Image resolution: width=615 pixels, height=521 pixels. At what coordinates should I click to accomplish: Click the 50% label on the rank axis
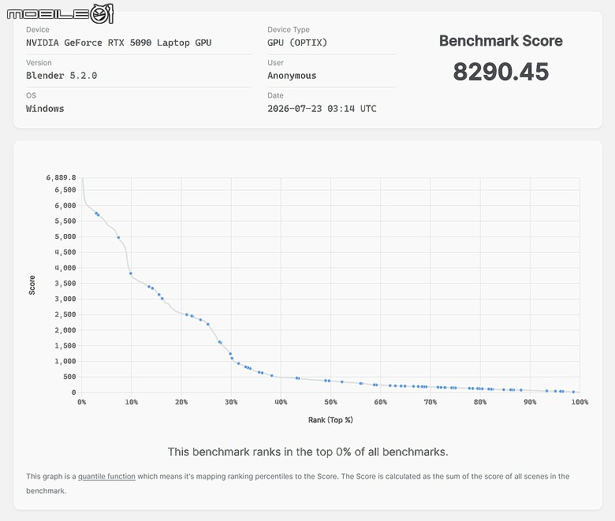330,402
